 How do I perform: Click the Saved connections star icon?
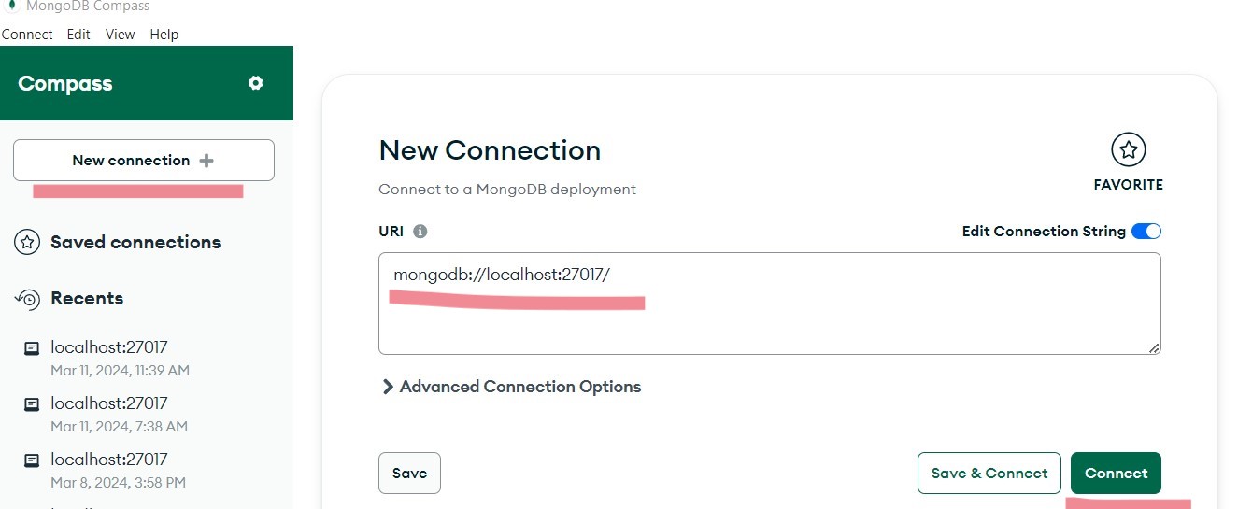click(x=27, y=243)
